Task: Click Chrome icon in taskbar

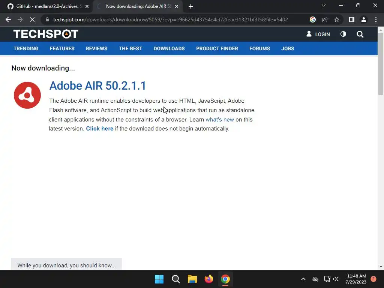Action: tap(225, 279)
